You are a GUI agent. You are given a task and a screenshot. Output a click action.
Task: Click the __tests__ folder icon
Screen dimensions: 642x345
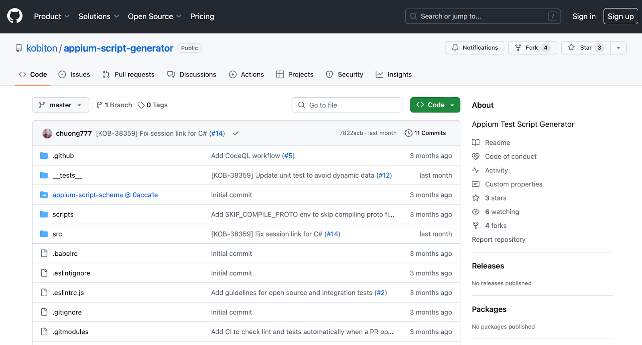[44, 175]
